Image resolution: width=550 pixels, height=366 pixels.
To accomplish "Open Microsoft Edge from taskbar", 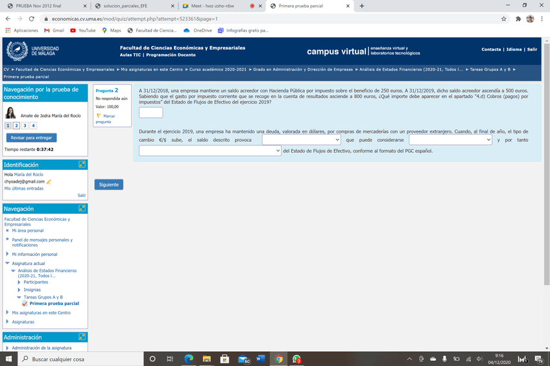I will point(189,359).
